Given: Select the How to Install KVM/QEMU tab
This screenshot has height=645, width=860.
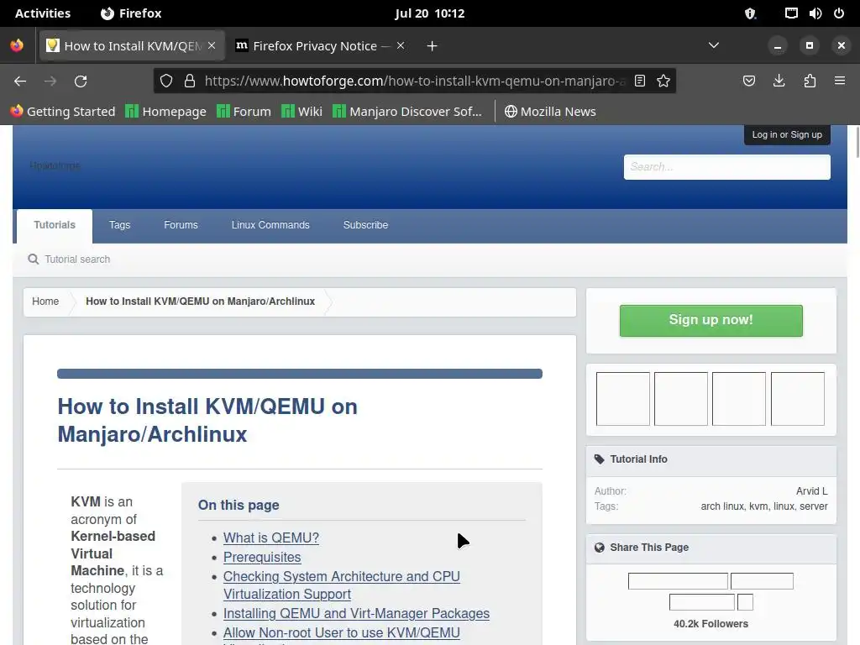Looking at the screenshot, I should [x=132, y=46].
